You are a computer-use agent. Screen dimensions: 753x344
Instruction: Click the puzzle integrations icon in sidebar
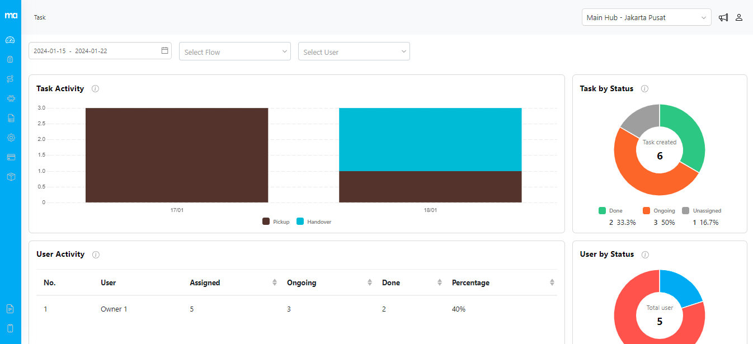click(x=11, y=98)
